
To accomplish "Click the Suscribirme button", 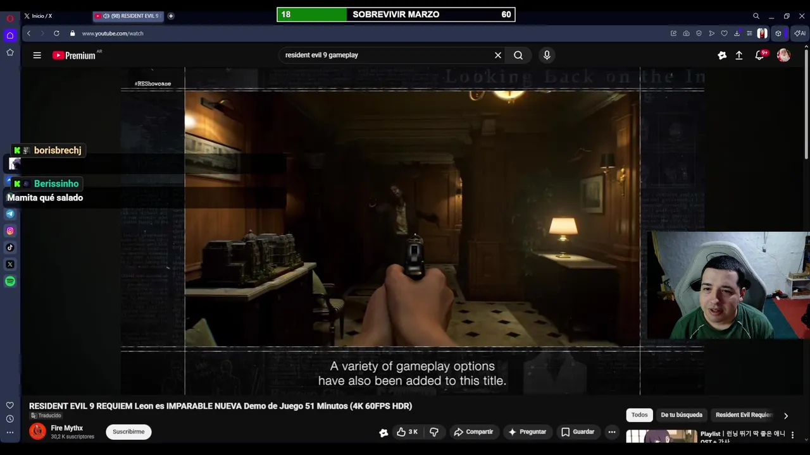I will click(x=128, y=432).
